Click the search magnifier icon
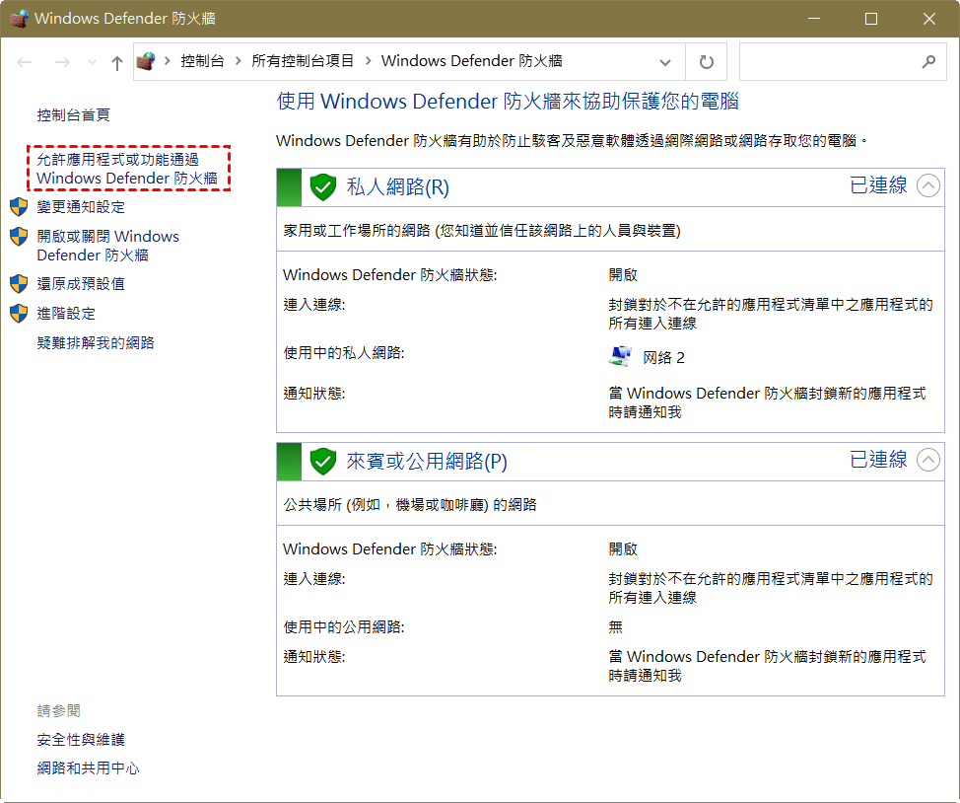Viewport: 960px width, 803px height. [927, 62]
